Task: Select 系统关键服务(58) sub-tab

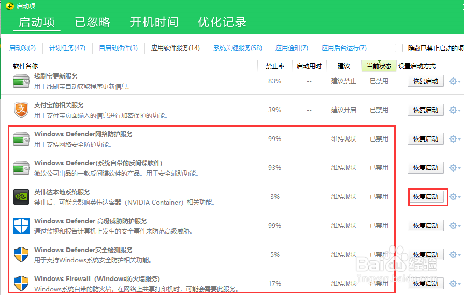Action: pyautogui.click(x=238, y=48)
